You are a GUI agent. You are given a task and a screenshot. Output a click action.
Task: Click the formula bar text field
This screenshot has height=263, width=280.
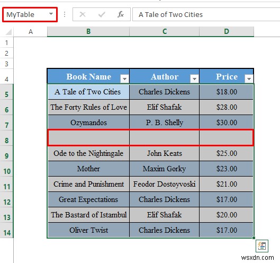[206, 14]
